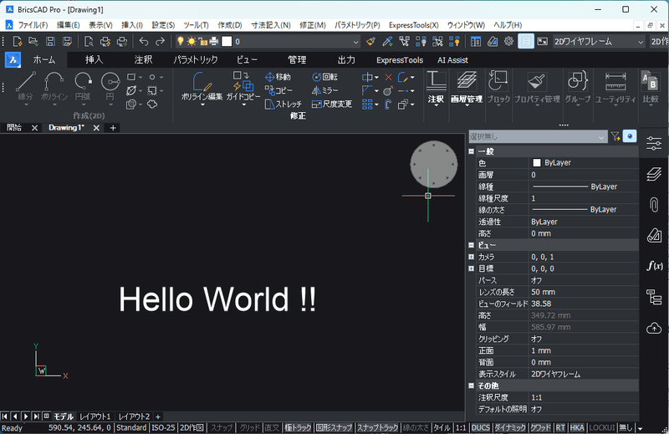Click the 回転 (Rotate) tool
Screen dimensions: 669x434
coord(325,77)
